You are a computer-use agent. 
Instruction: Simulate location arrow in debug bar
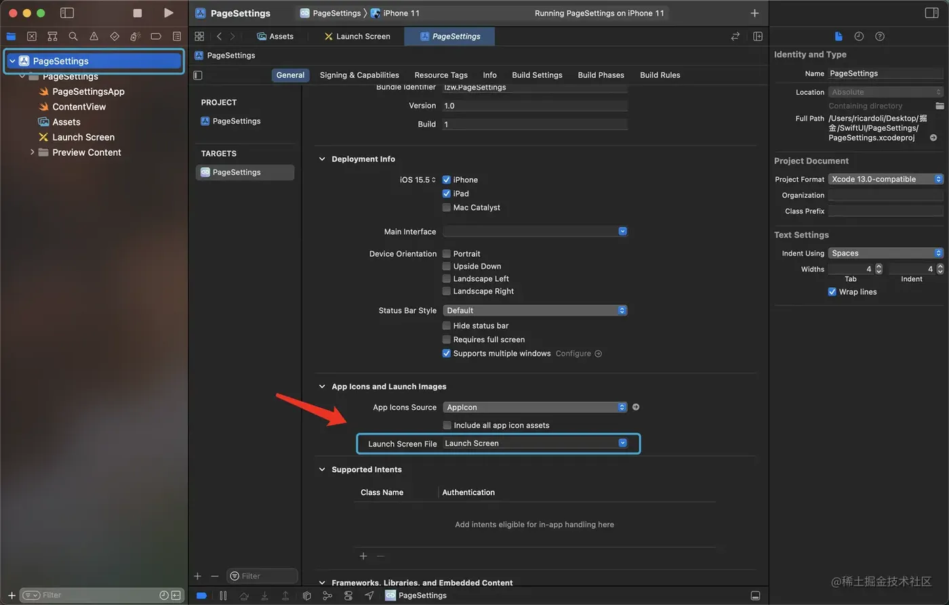pyautogui.click(x=369, y=596)
